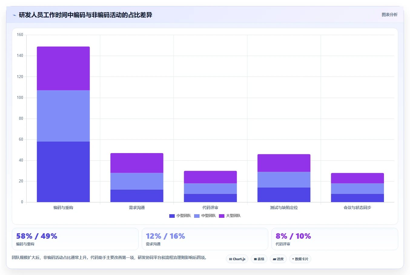This screenshot has width=410, height=275.
Task: Click the 大型团队 segment of 测试与缺陷定位 bar
Action: [x=284, y=163]
